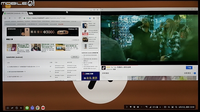200x112 pixels.
Task: Open the DeX apps grid
Action: pyautogui.click(x=8, y=108)
